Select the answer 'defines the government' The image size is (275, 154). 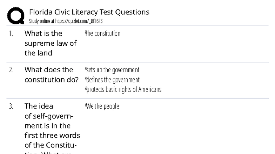click(114, 80)
